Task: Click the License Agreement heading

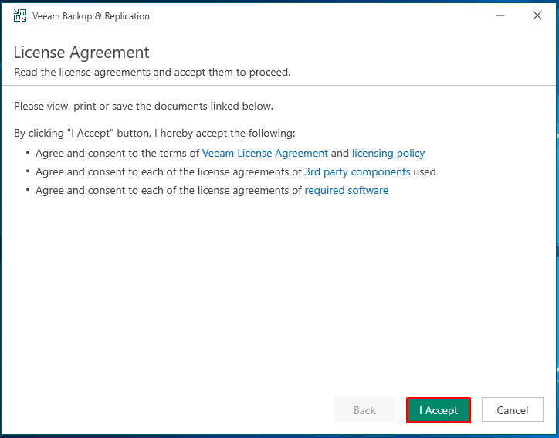Action: 81,53
